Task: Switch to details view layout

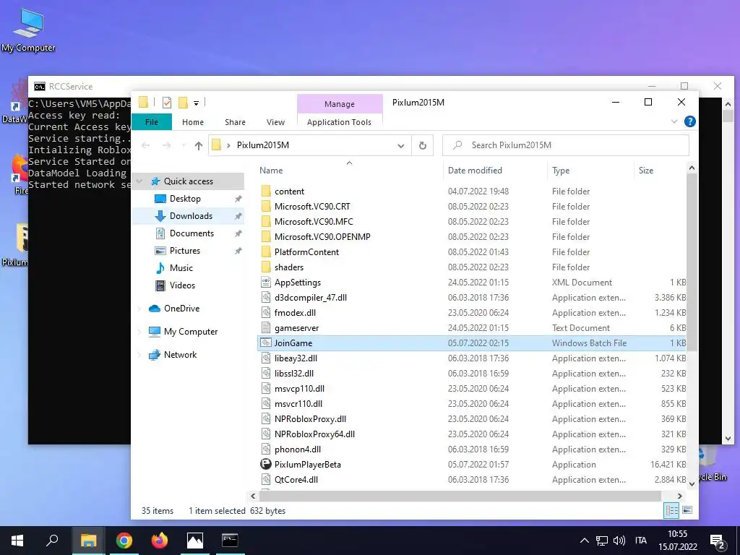Action: point(671,510)
